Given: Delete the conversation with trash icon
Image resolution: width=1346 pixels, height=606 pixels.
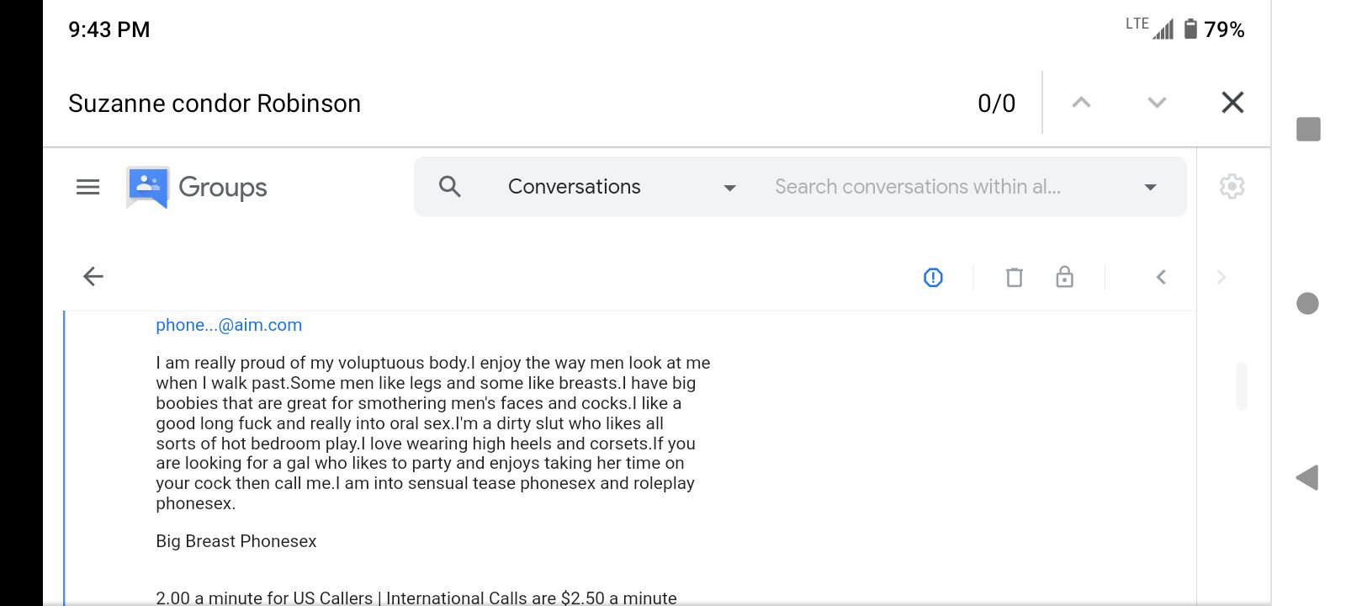Looking at the screenshot, I should [1015, 277].
